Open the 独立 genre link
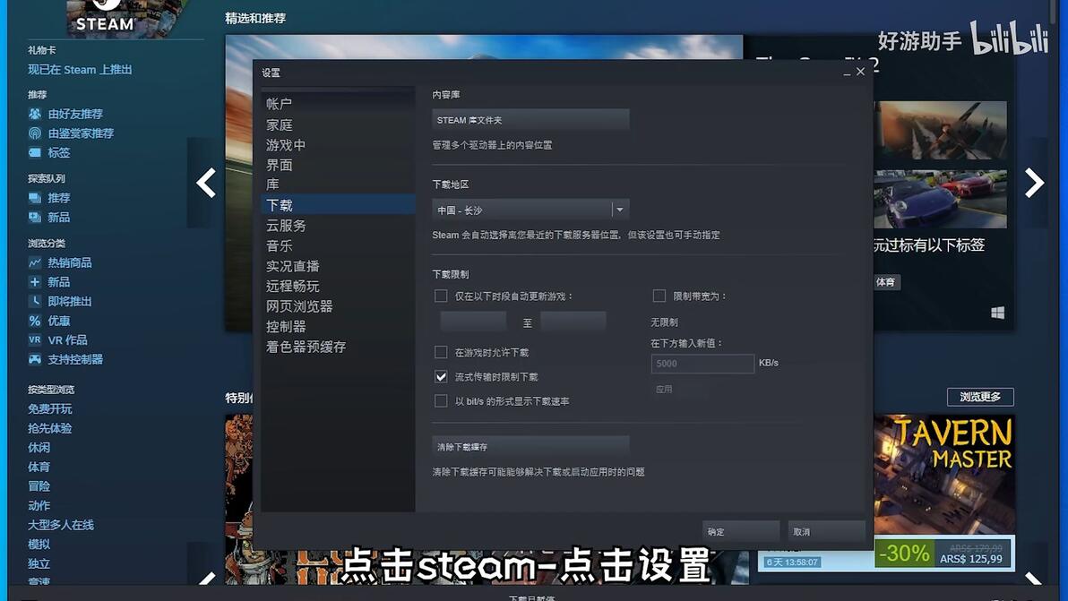 coord(39,563)
